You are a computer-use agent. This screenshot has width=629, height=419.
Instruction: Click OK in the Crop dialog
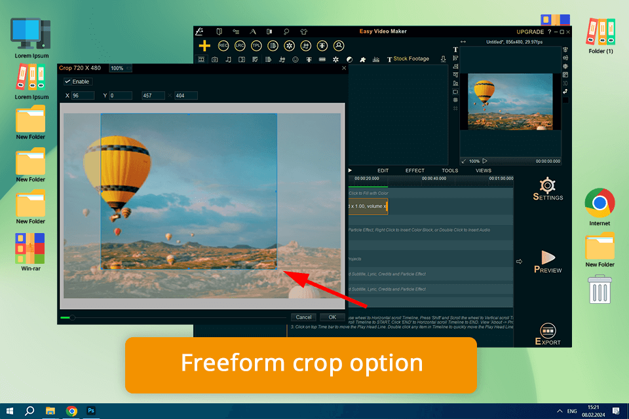pyautogui.click(x=332, y=317)
